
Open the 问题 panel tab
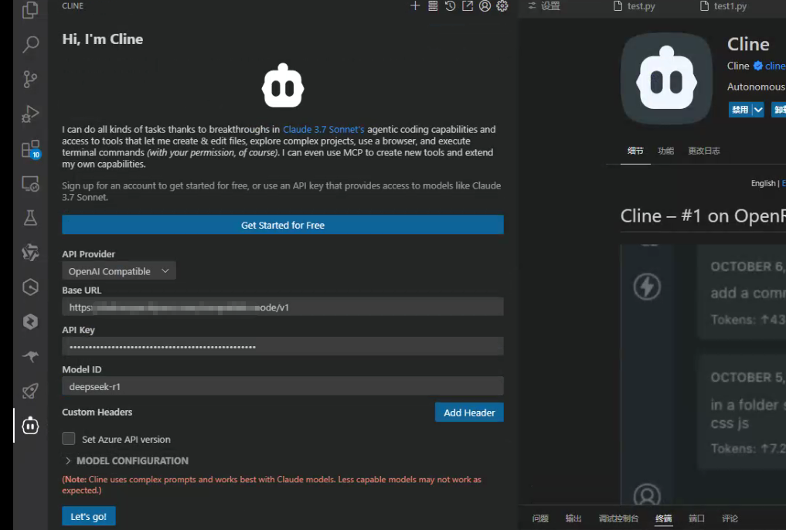[540, 518]
